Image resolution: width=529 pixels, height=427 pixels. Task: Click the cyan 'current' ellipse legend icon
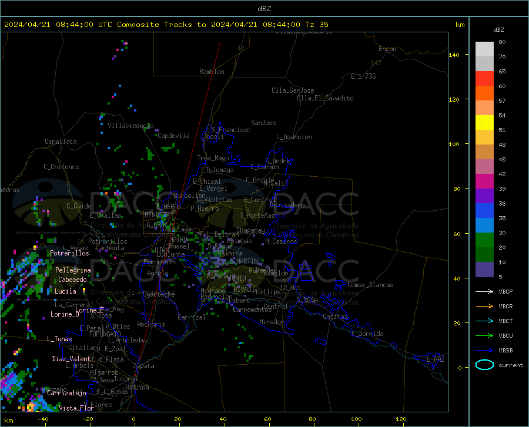[x=484, y=365]
